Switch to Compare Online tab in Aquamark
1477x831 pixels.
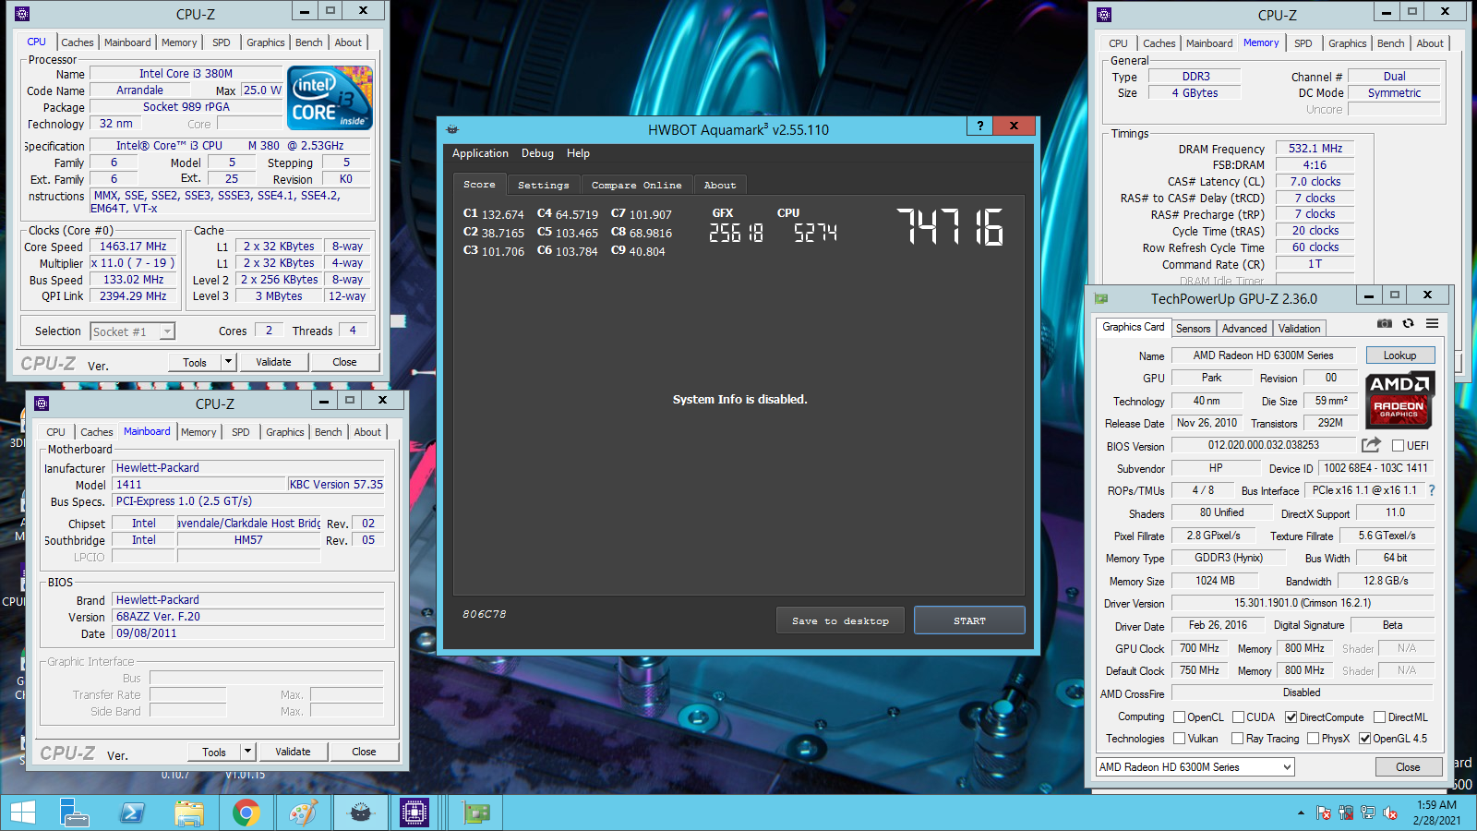pos(636,185)
